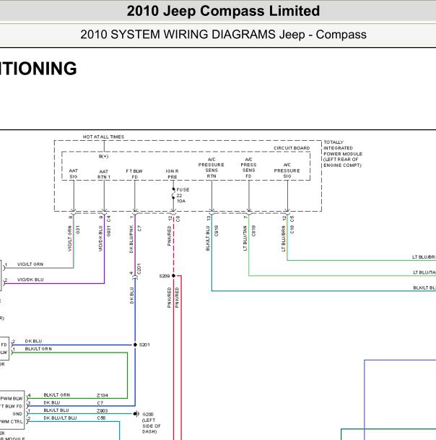Click the "AAT SIG" pin label
The width and height of the screenshot is (436, 440).
click(74, 173)
